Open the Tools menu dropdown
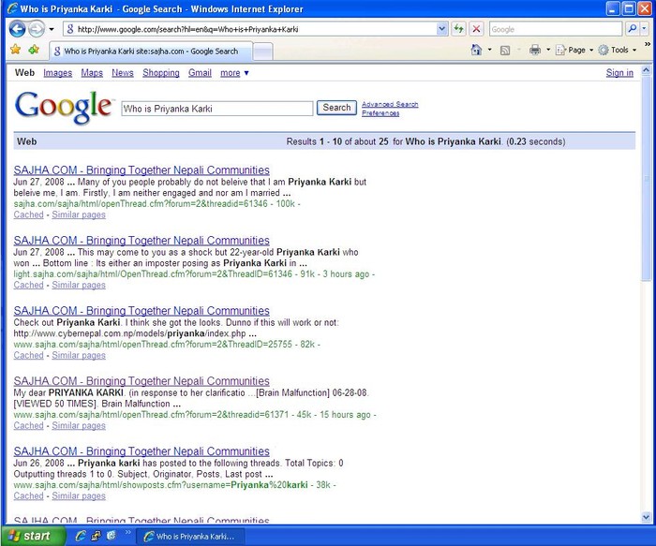The image size is (656, 546). click(619, 50)
